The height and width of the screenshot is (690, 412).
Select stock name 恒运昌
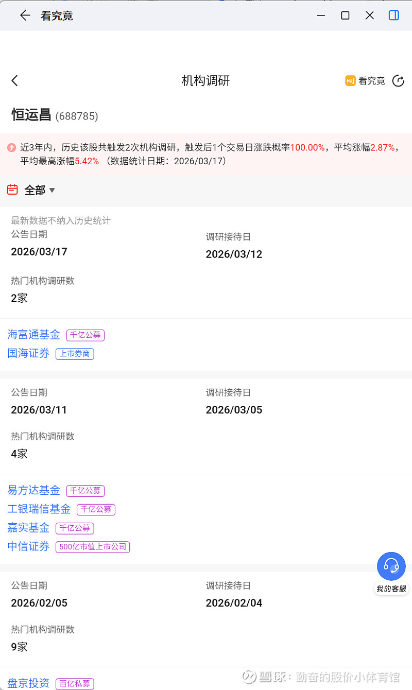pos(32,115)
